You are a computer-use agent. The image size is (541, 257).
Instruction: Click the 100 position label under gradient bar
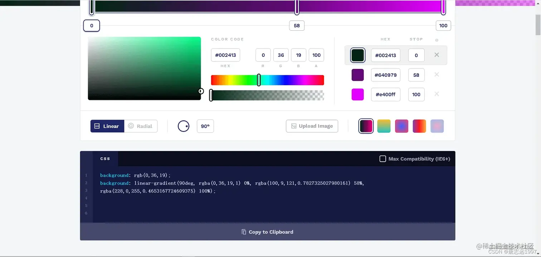443,26
